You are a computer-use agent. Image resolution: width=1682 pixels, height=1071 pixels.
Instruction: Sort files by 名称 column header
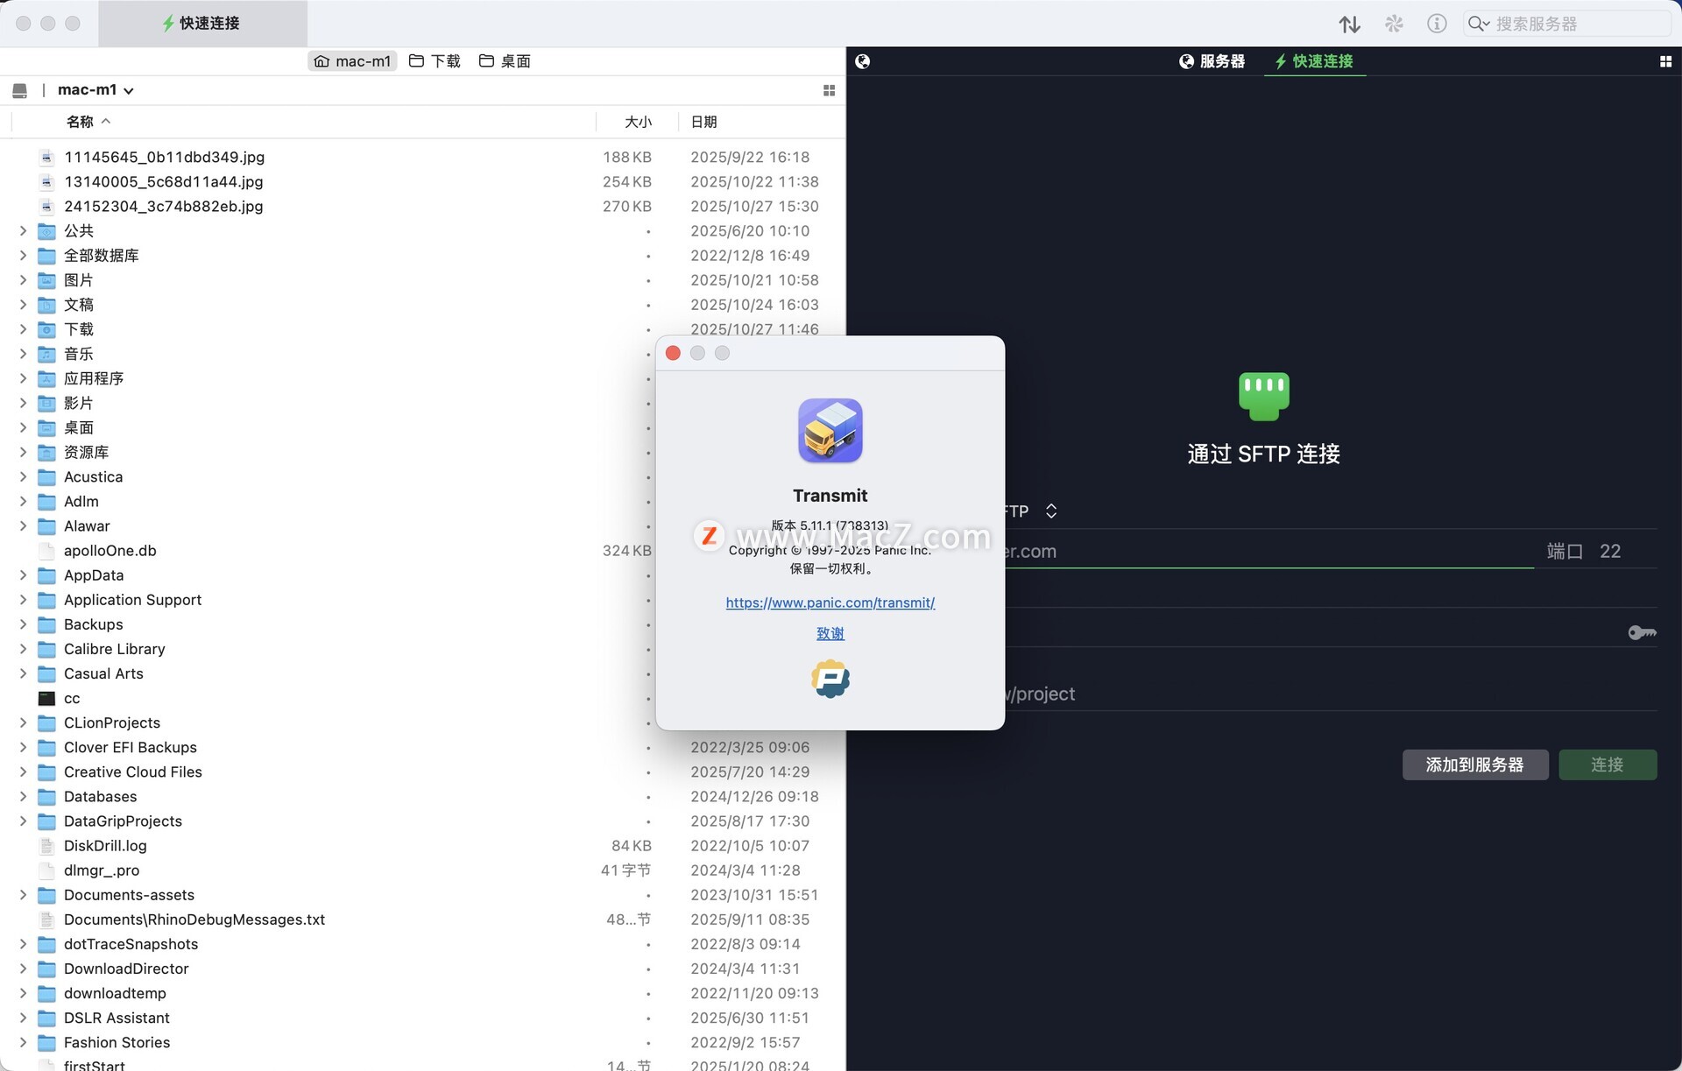81,122
